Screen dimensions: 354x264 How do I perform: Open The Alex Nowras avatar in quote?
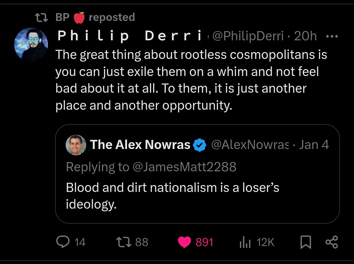[x=76, y=145]
